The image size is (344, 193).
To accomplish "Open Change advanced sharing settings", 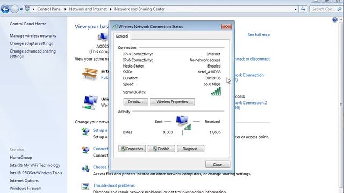I will [32, 54].
